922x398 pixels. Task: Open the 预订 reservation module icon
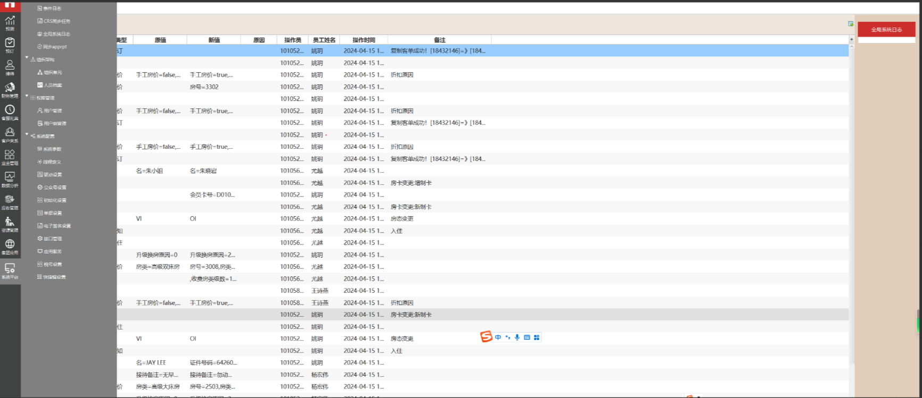tap(10, 45)
